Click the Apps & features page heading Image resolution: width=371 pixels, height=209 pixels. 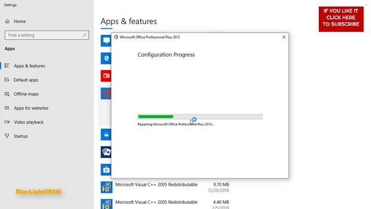[x=129, y=21]
